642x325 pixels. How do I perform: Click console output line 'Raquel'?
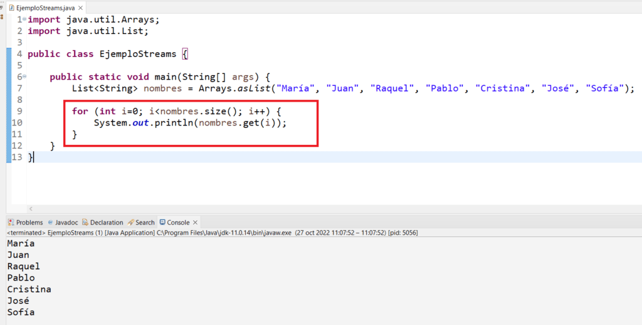click(23, 267)
